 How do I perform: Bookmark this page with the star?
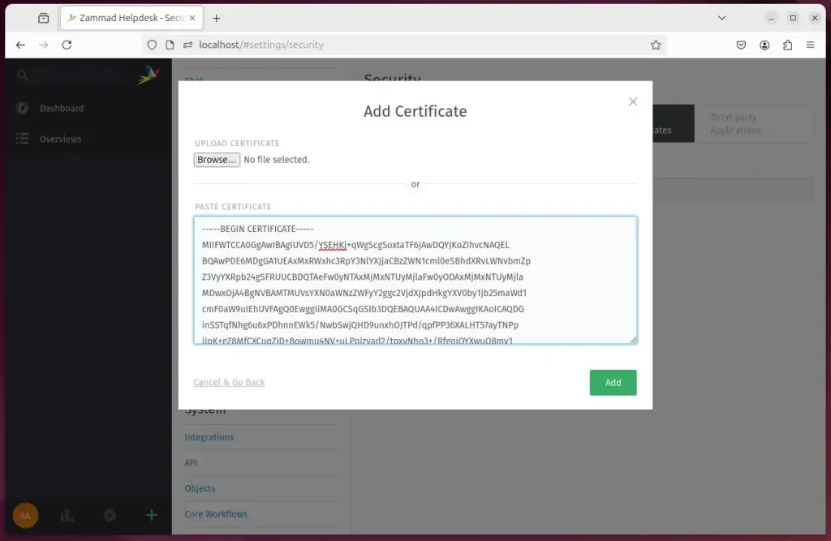656,45
